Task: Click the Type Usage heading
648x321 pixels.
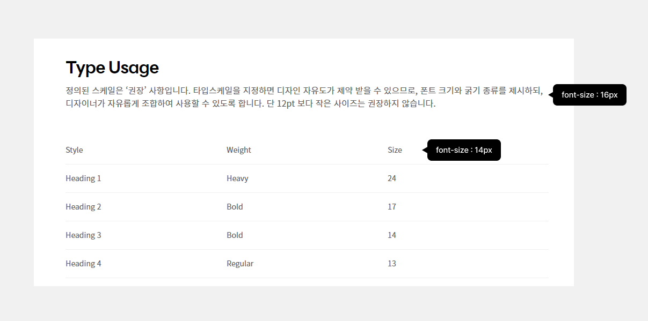Action: [112, 68]
